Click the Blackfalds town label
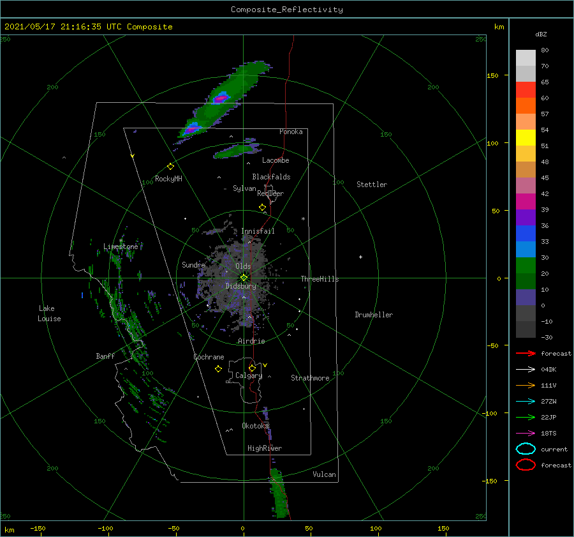This screenshot has height=537, width=574. [x=271, y=177]
